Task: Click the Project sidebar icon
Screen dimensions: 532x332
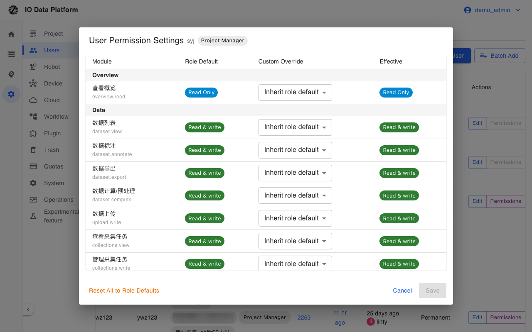Action: click(x=33, y=34)
